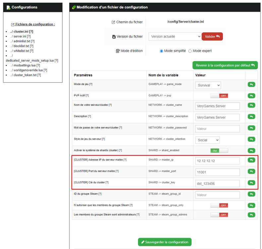
Task: Click the Sauvegarder la configuration button
Action: [165, 242]
